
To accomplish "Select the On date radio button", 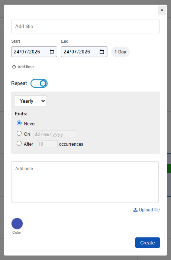I will click(19, 133).
